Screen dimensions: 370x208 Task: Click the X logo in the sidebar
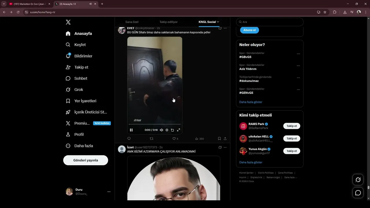[68, 22]
